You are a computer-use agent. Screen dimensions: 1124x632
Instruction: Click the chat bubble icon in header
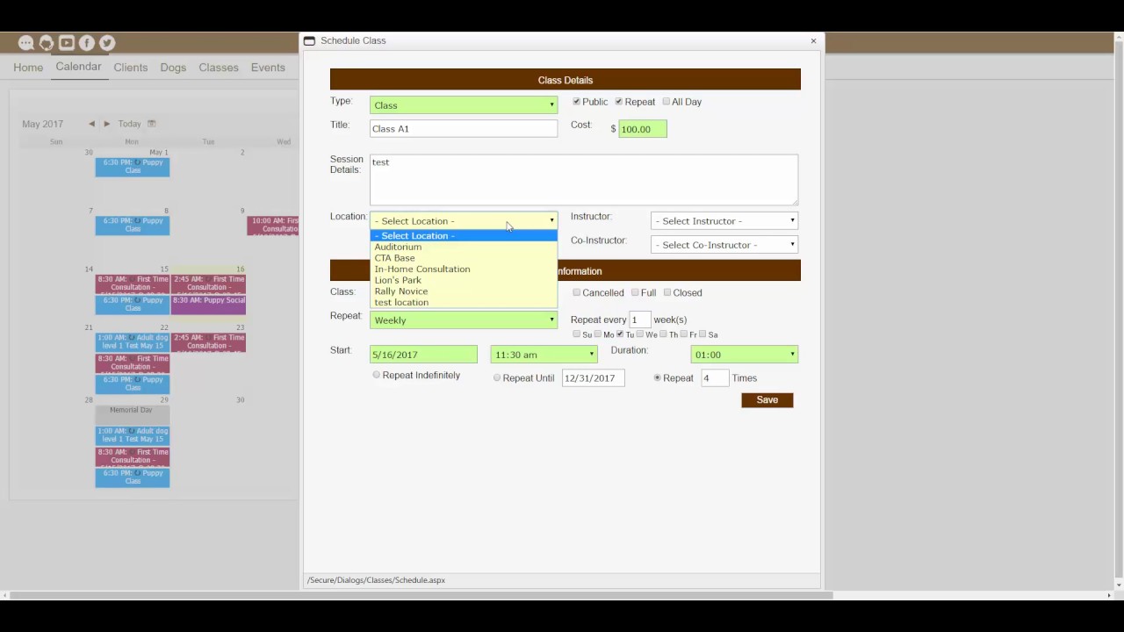pos(26,43)
